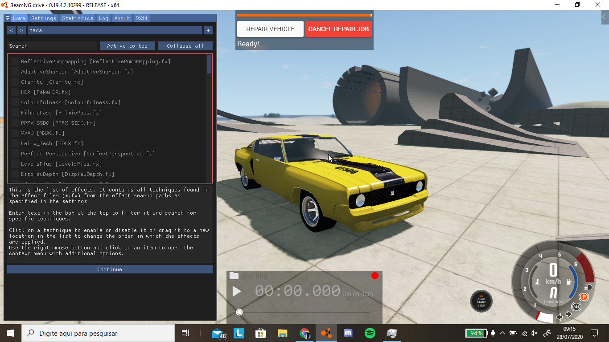This screenshot has width=609, height=342.
Task: Enable the Perfect Perspective checkbox
Action: click(15, 154)
